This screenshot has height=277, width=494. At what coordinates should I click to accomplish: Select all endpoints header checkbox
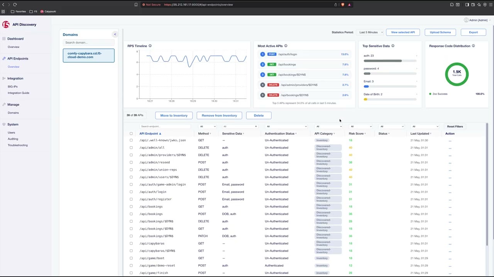(x=131, y=133)
